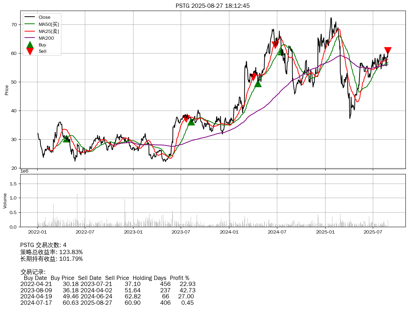Click the 2024-01 x-axis tick label
This screenshot has height=309, width=409.
pos(229,232)
